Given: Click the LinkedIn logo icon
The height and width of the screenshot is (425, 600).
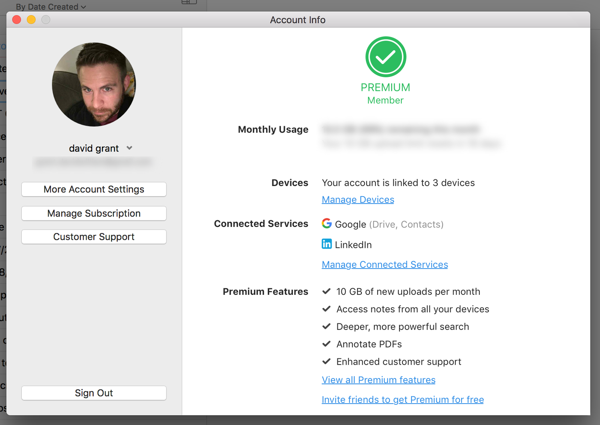Looking at the screenshot, I should [x=327, y=244].
